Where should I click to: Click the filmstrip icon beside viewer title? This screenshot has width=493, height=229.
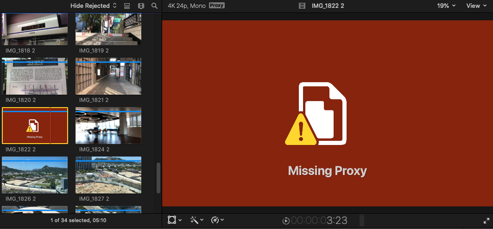tap(302, 6)
